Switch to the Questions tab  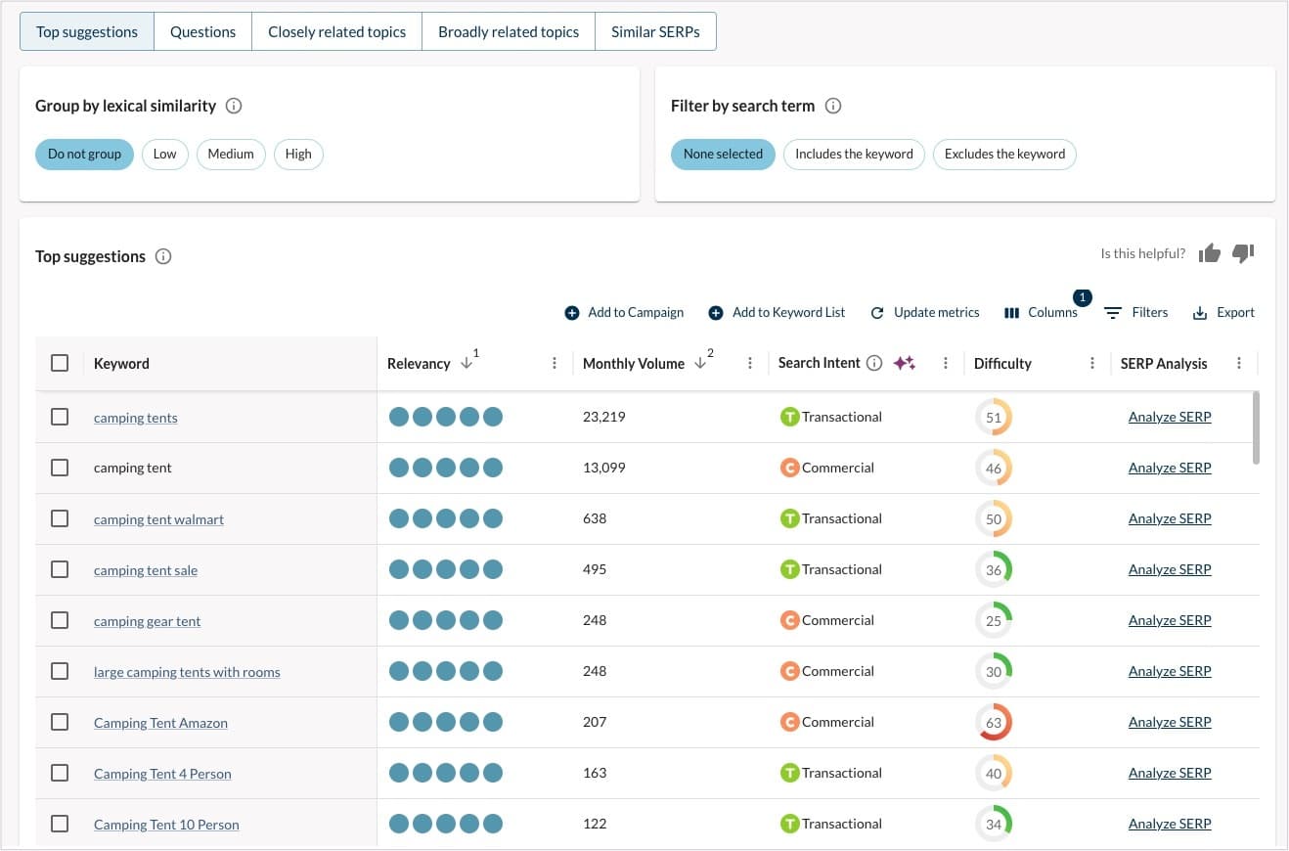point(202,31)
